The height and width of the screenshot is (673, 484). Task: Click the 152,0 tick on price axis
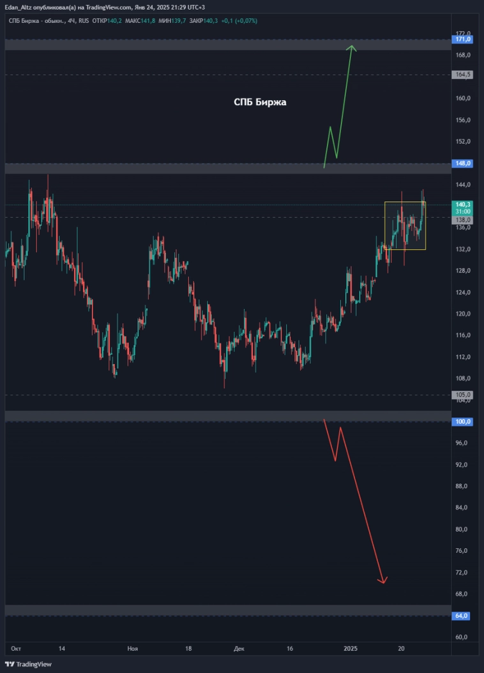tap(464, 141)
